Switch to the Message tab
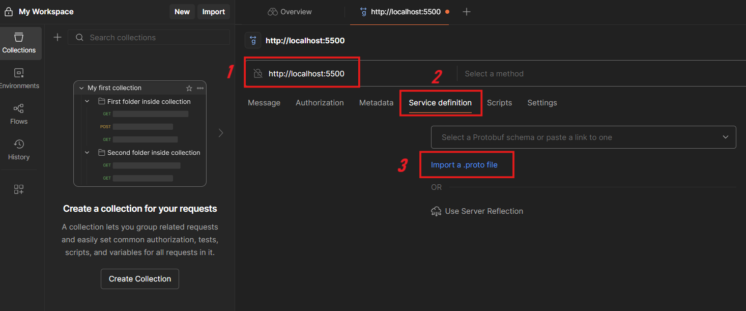 click(264, 103)
